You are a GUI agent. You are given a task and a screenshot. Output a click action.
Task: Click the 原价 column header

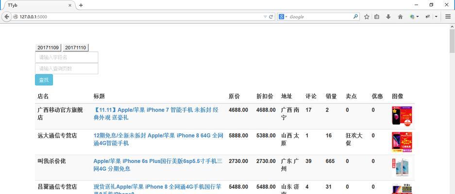point(234,97)
